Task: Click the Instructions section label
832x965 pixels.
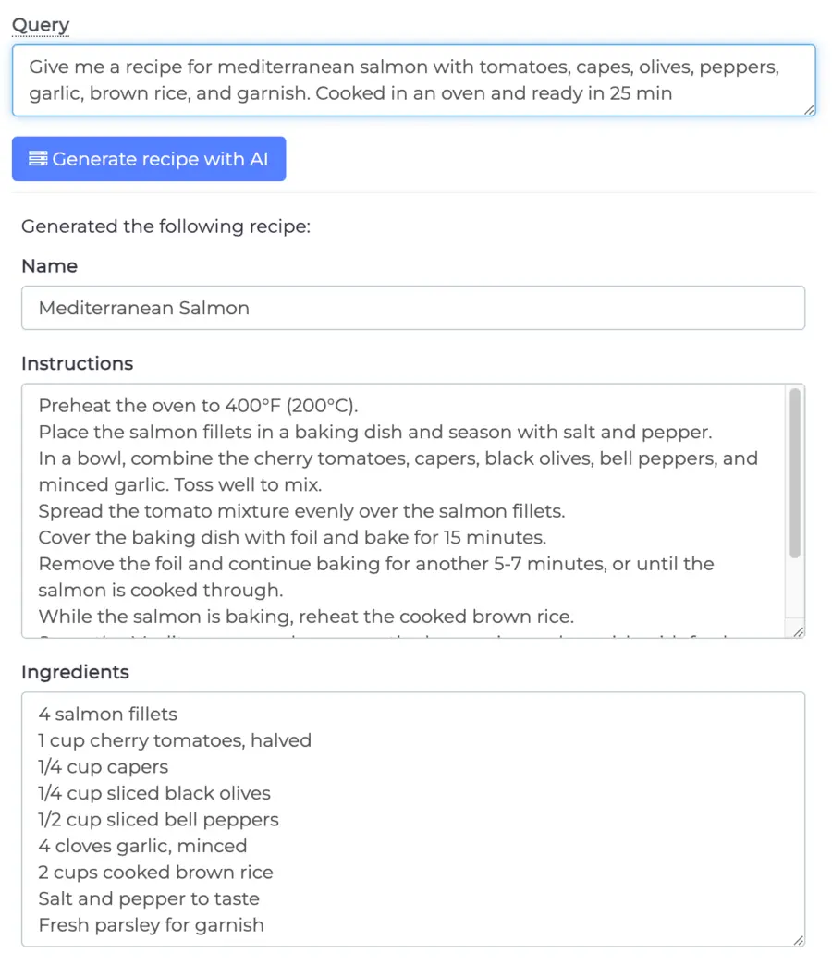Action: point(77,363)
